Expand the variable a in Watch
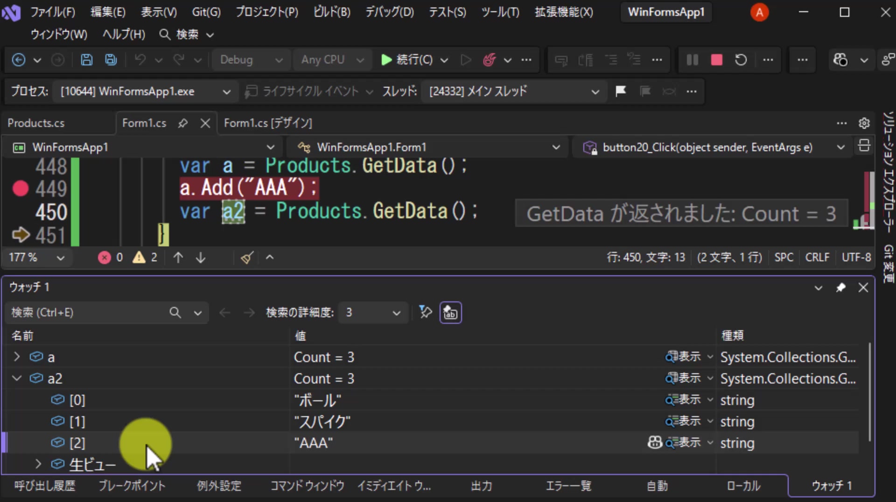 [x=17, y=357]
